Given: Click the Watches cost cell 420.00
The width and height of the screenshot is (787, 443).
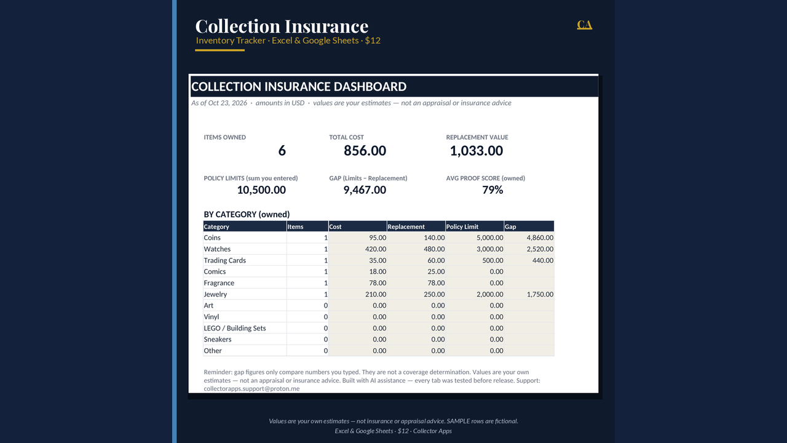Looking at the screenshot, I should [358, 249].
